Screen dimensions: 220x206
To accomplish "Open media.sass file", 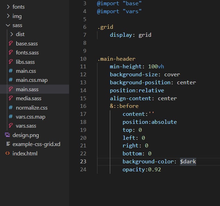I will tap(28, 98).
